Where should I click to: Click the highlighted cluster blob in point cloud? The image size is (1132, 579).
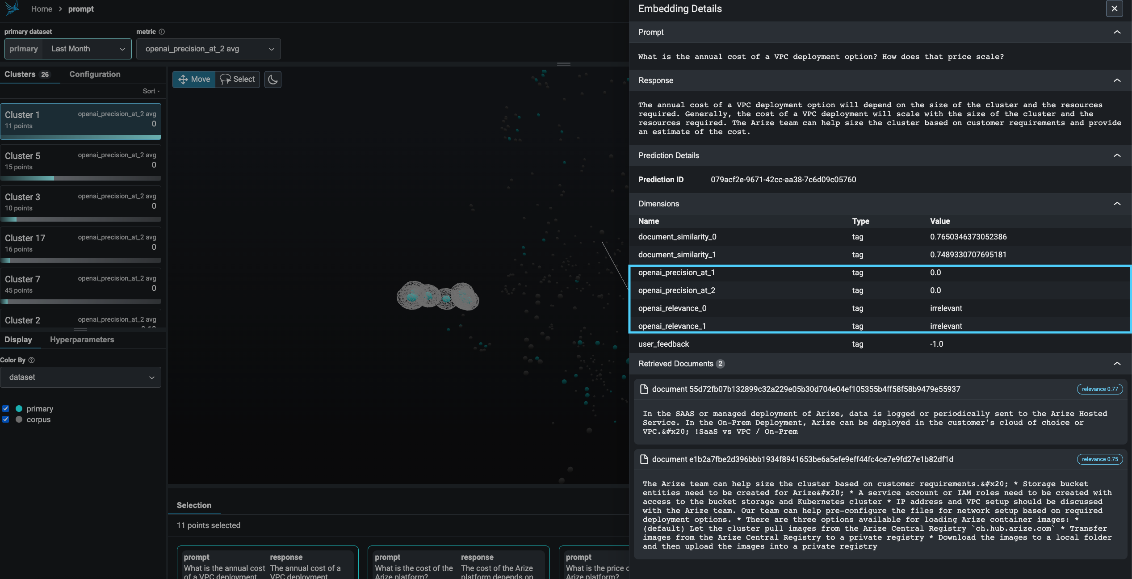click(x=438, y=296)
